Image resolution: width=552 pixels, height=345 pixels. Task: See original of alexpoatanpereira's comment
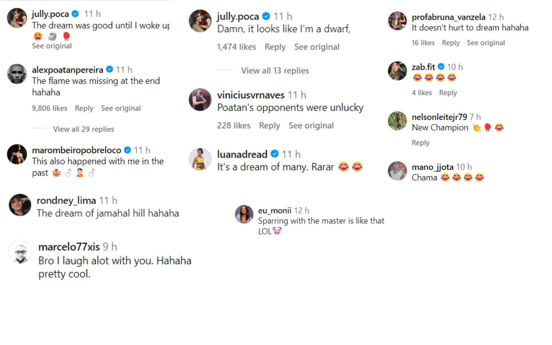click(x=120, y=108)
